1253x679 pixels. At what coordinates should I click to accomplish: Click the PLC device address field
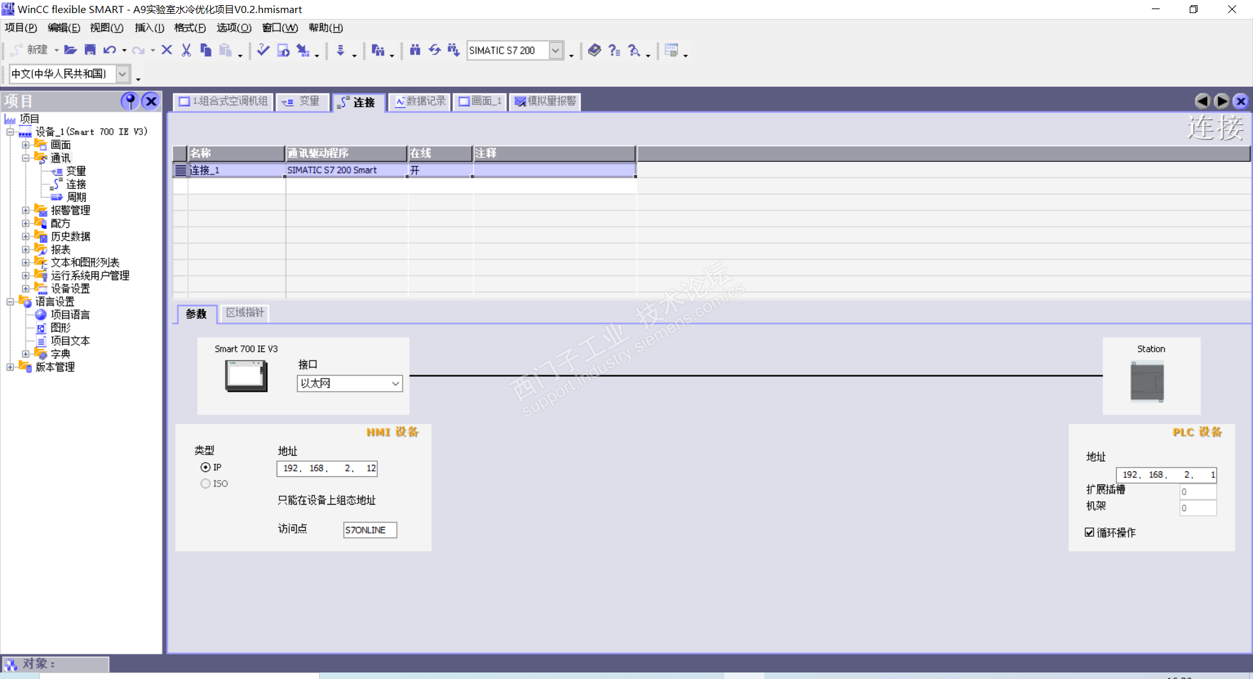click(x=1166, y=475)
